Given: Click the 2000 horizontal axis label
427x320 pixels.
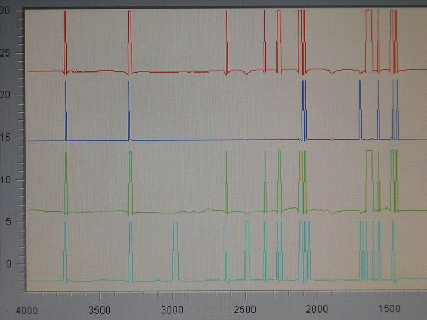Looking at the screenshot, I should (x=318, y=309).
